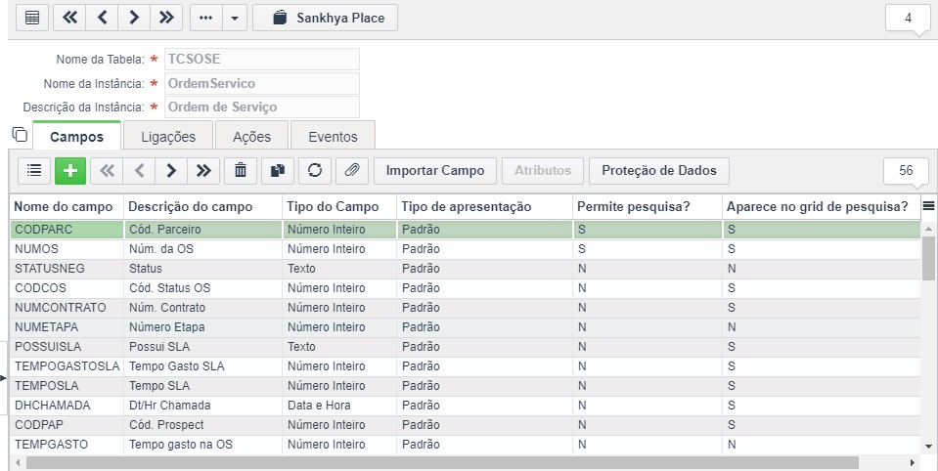This screenshot has width=938, height=471.
Task: Click the record counter showing 4
Action: point(908,18)
